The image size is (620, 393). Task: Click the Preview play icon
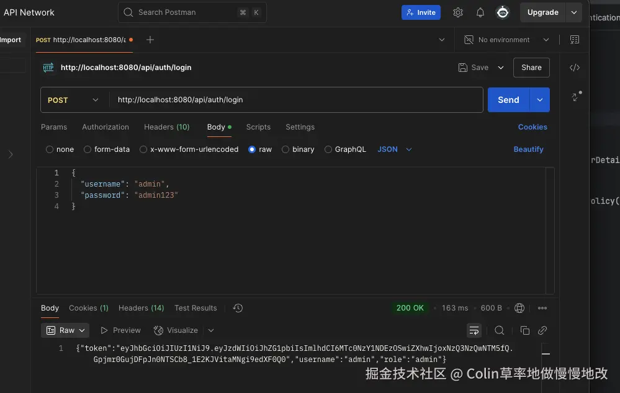click(x=104, y=330)
